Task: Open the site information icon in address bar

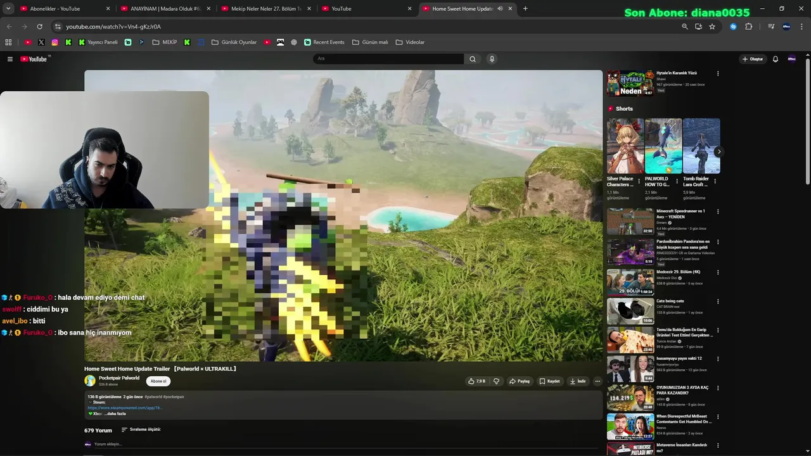Action: click(x=58, y=27)
